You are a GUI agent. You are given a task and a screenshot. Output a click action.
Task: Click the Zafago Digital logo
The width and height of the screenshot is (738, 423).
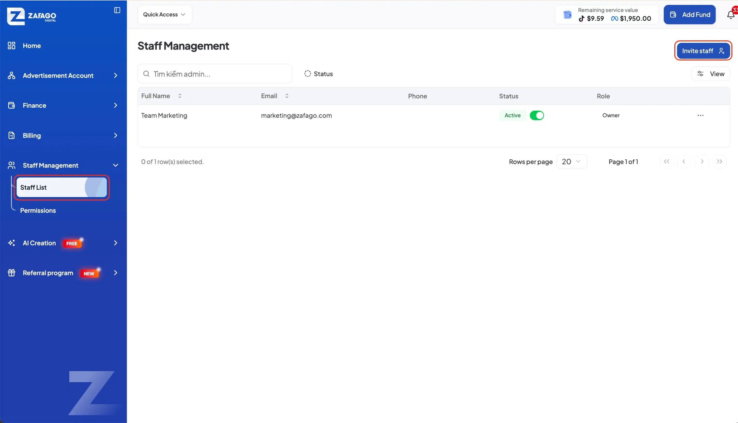32,16
